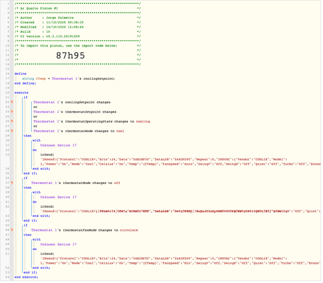Open Unknown Device 17 in the off block
The height and width of the screenshot is (283, 323).
pyautogui.click(x=58, y=197)
